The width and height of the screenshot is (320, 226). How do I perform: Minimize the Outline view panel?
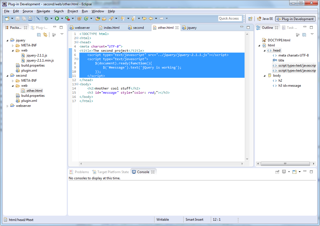tap(305, 27)
